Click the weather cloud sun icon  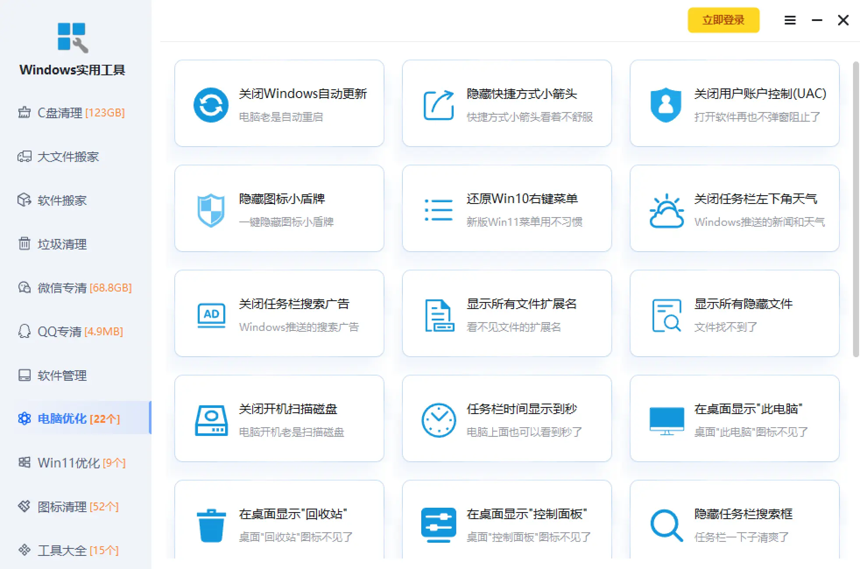pyautogui.click(x=666, y=211)
